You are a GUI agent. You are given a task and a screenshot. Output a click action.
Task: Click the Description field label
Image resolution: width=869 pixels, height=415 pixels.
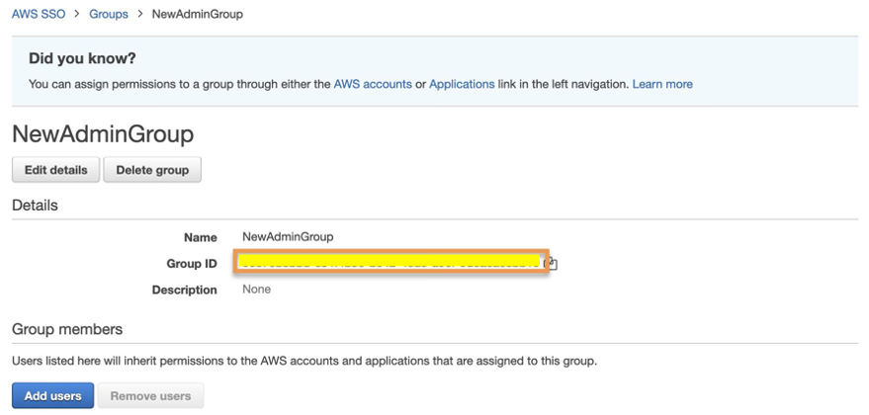(185, 290)
